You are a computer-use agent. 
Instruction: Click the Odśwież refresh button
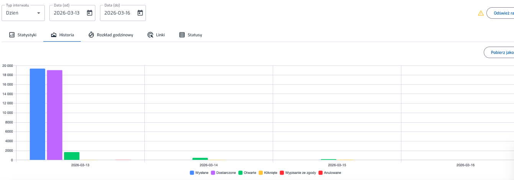point(502,13)
